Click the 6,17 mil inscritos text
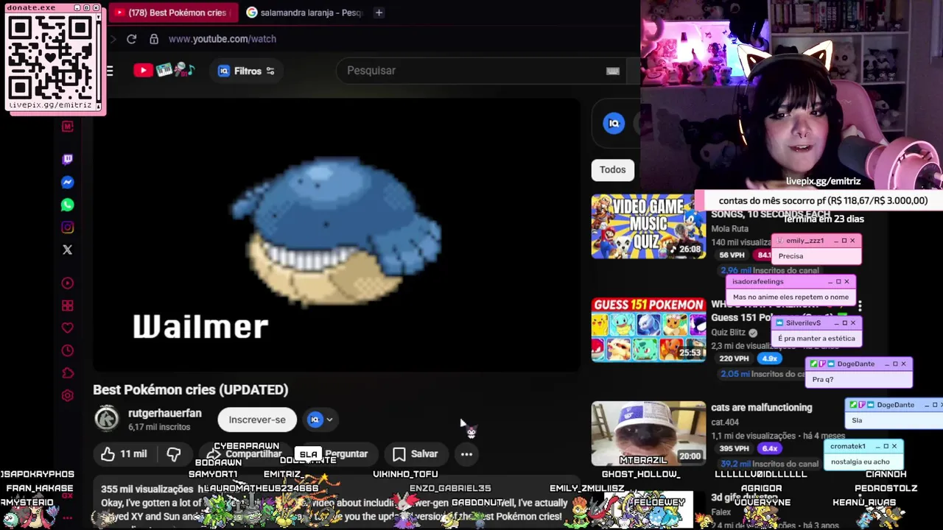943x530 pixels. tap(159, 427)
